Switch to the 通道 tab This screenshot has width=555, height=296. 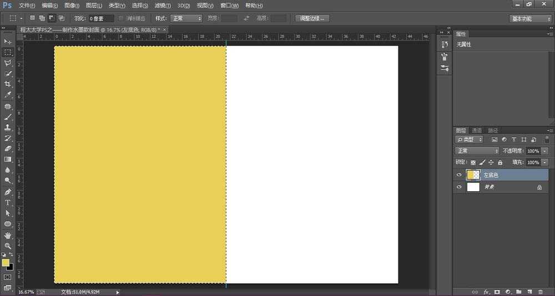pyautogui.click(x=477, y=130)
